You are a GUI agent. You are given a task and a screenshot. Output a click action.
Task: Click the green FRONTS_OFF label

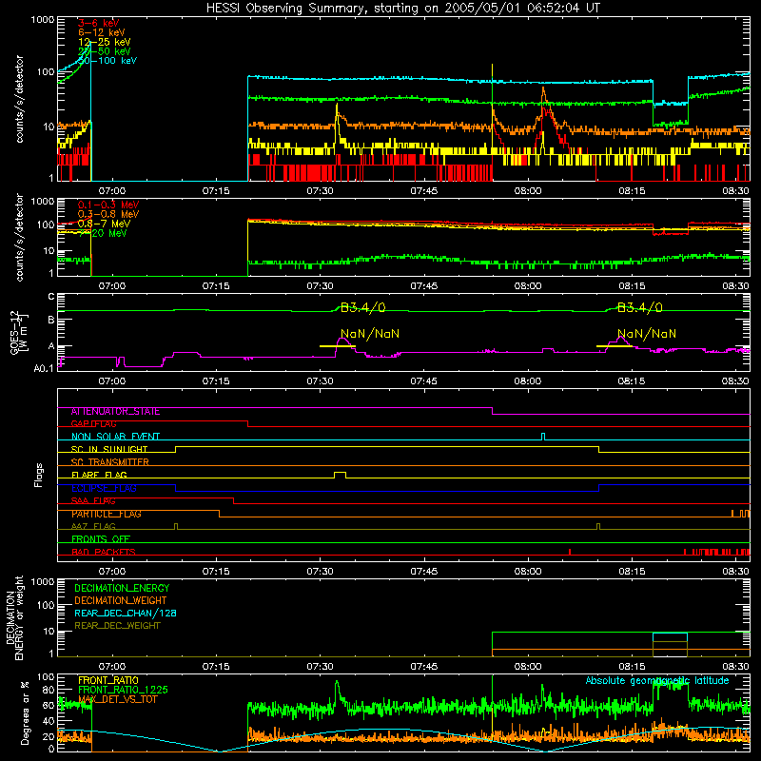101,539
